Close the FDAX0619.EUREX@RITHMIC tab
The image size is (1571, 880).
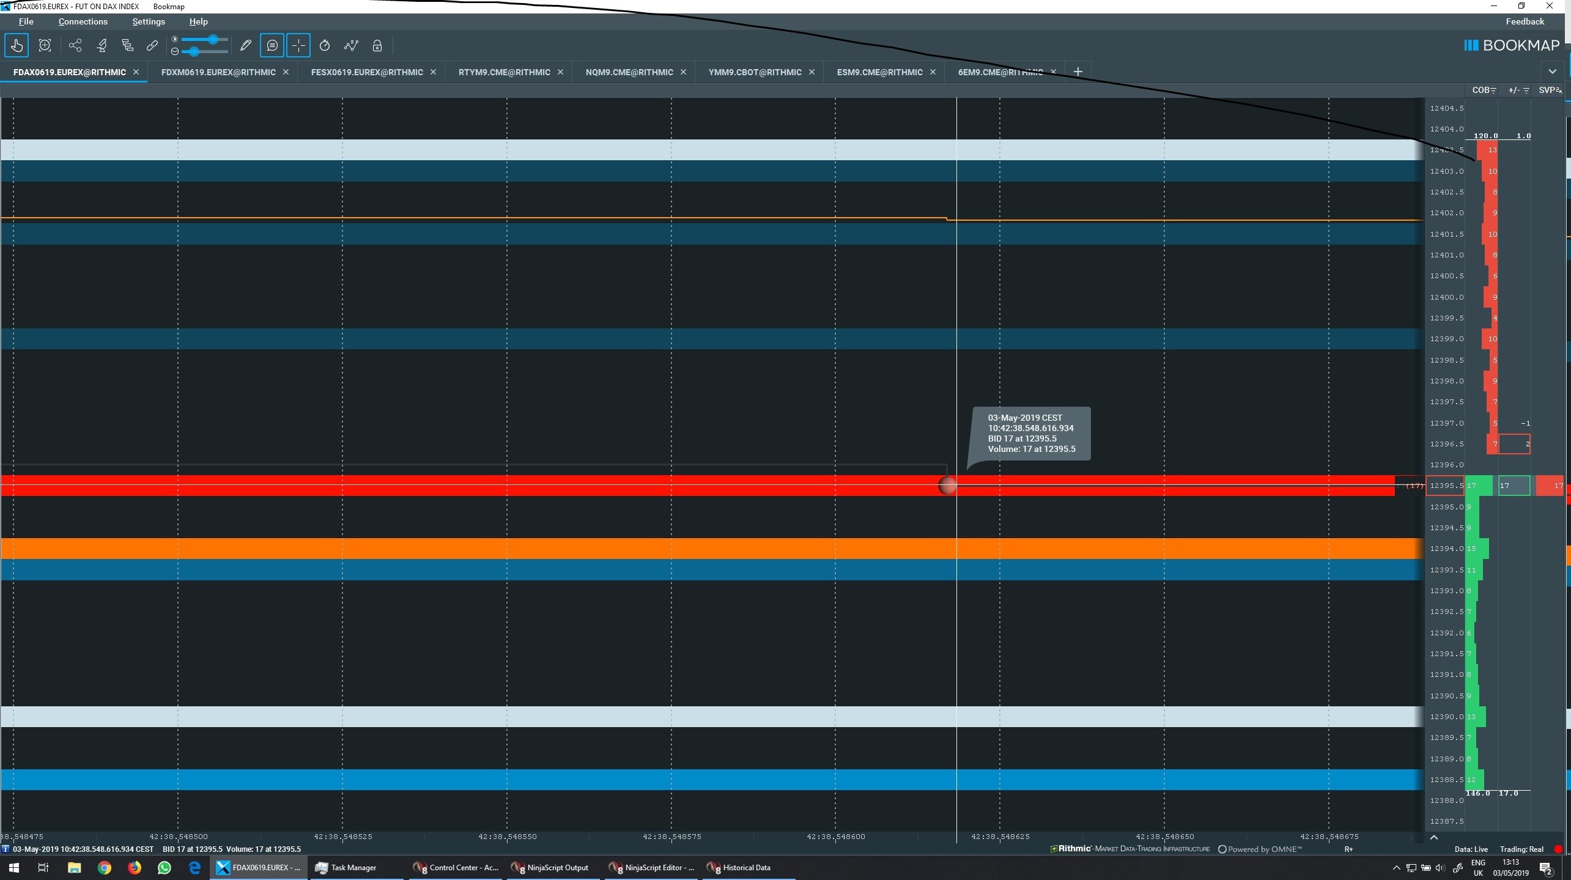[x=136, y=72]
